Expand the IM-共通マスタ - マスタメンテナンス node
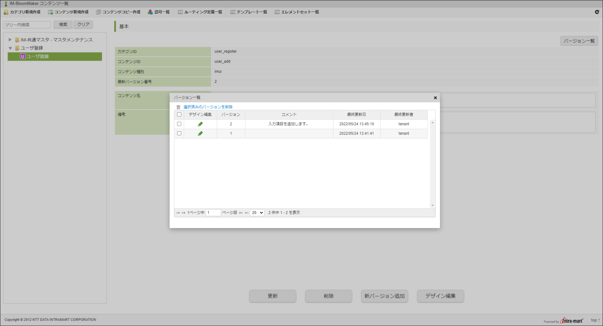603x326 pixels. point(10,40)
